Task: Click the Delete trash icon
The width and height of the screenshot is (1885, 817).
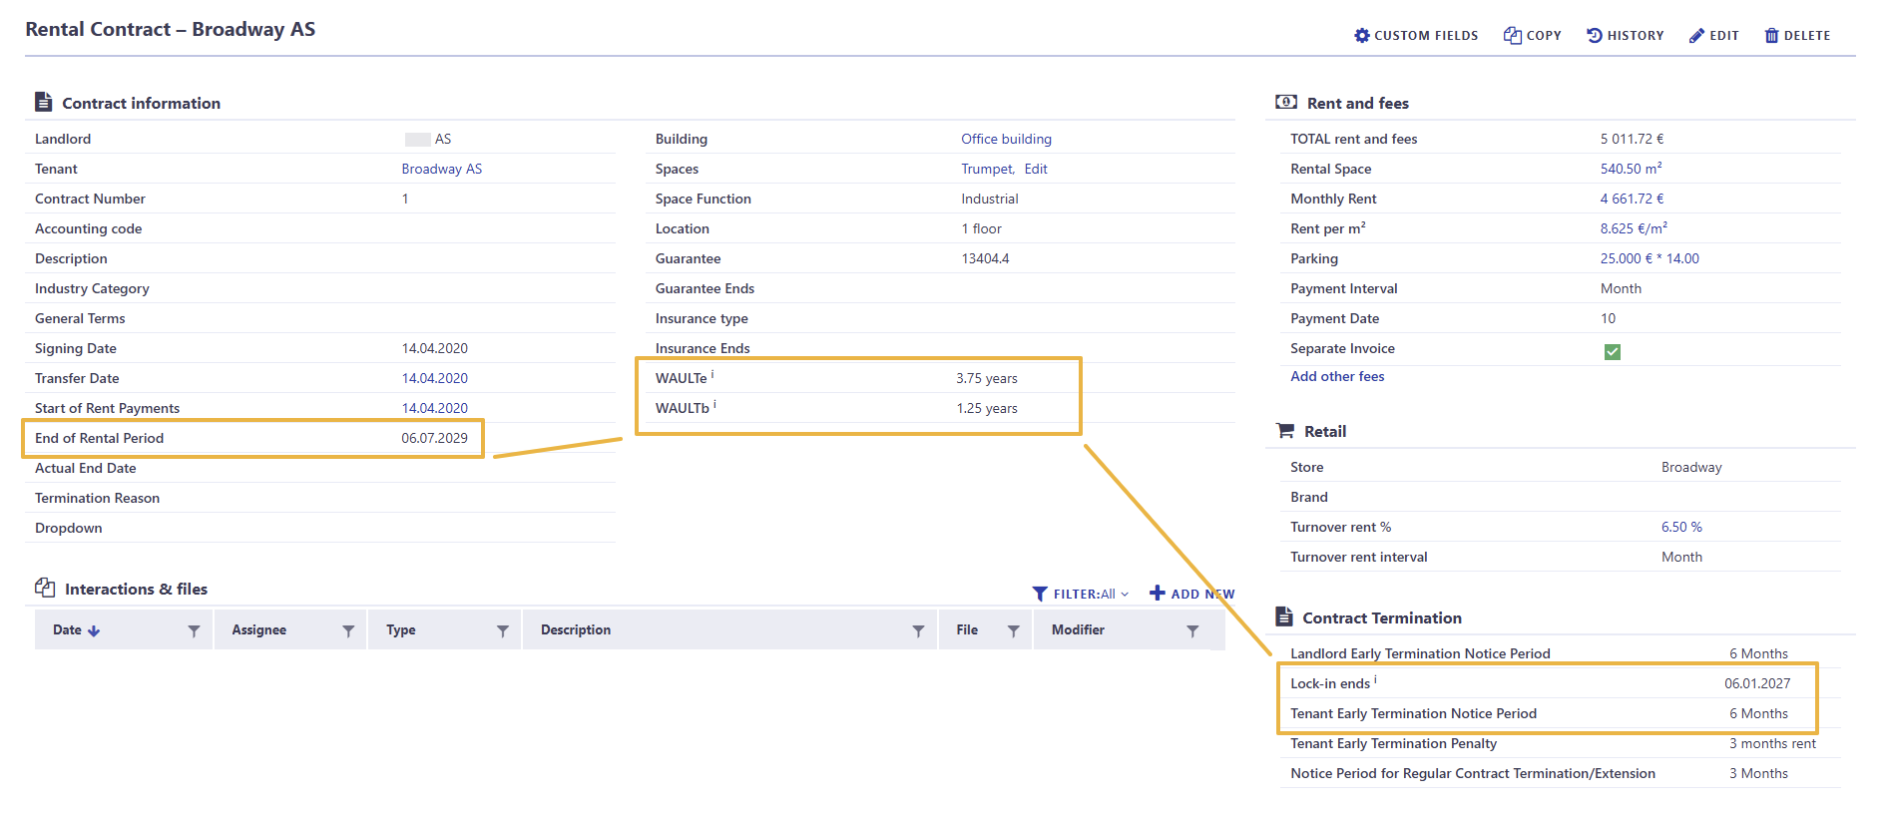Action: [x=1771, y=36]
